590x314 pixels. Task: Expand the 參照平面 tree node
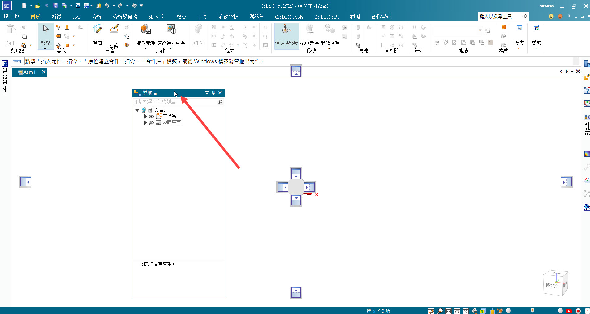(145, 122)
